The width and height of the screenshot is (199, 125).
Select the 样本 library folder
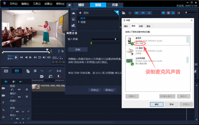(x=83, y=18)
